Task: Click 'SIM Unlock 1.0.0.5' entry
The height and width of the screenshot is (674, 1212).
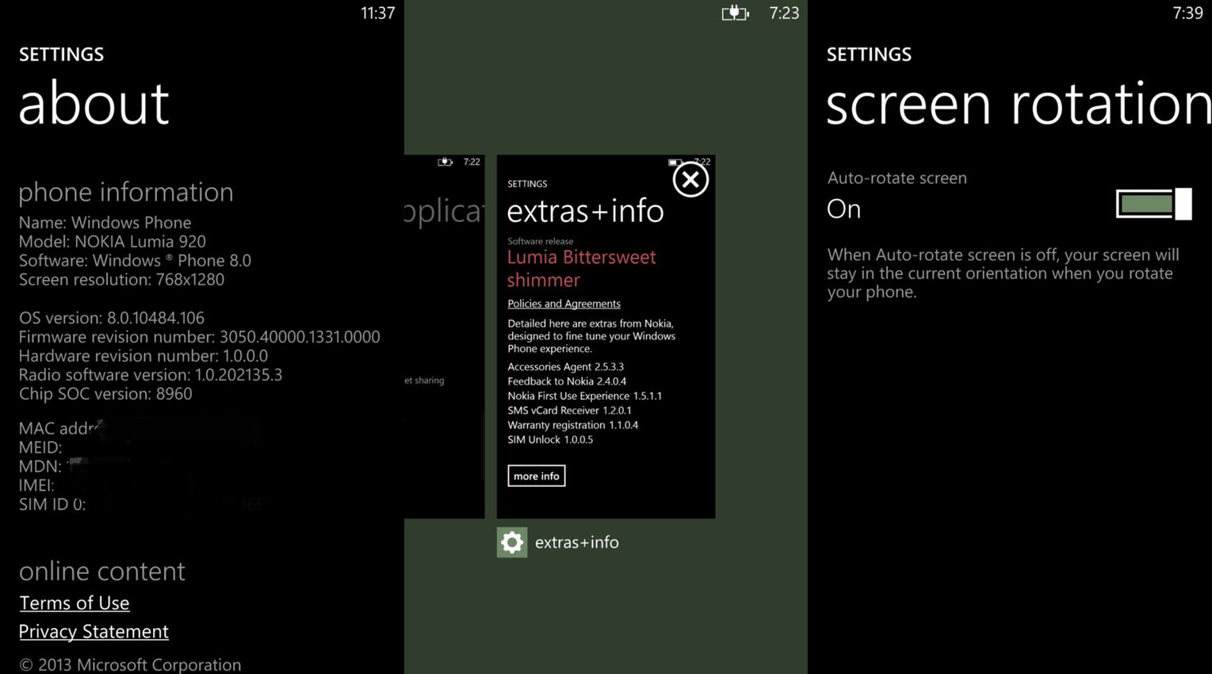Action: (550, 439)
